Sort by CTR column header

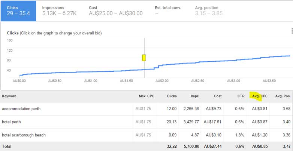(x=241, y=96)
